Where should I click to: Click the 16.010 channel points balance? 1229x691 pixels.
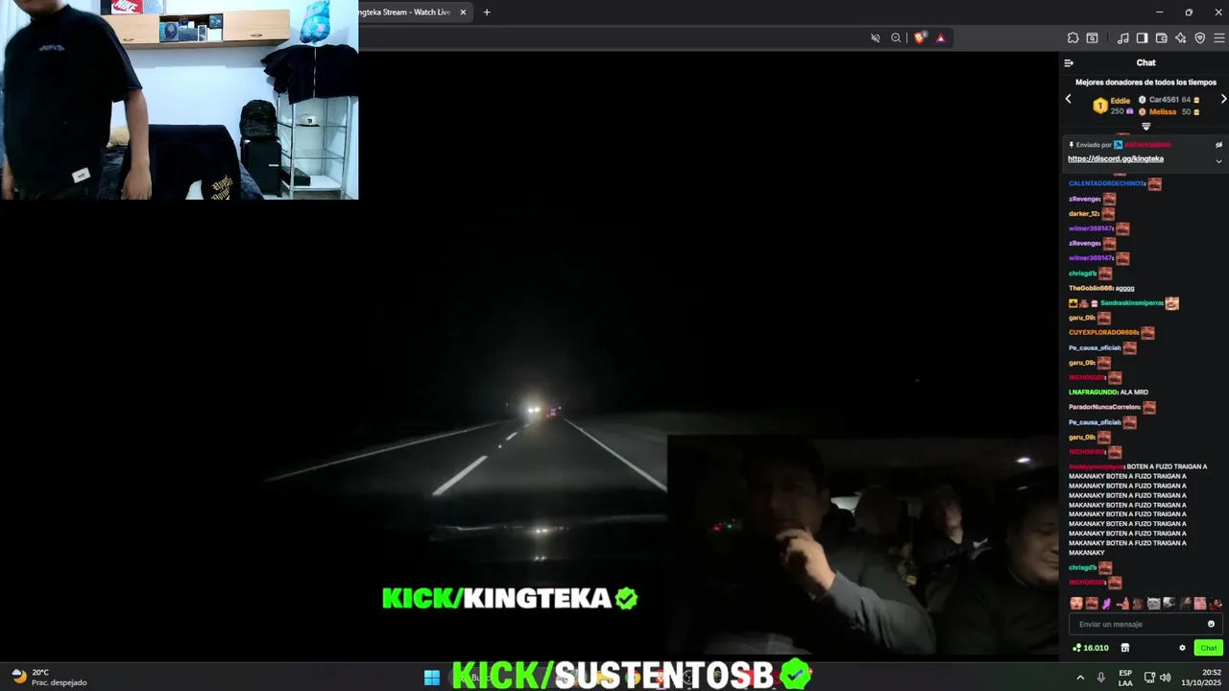(x=1091, y=648)
